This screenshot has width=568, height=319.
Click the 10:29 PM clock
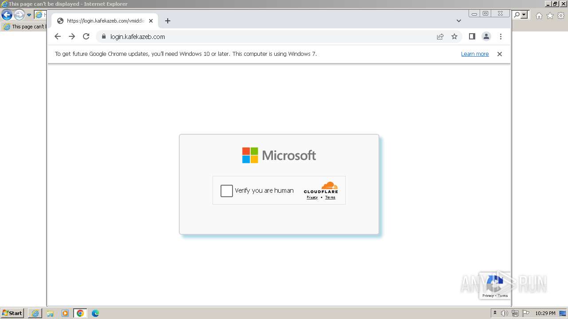545,313
